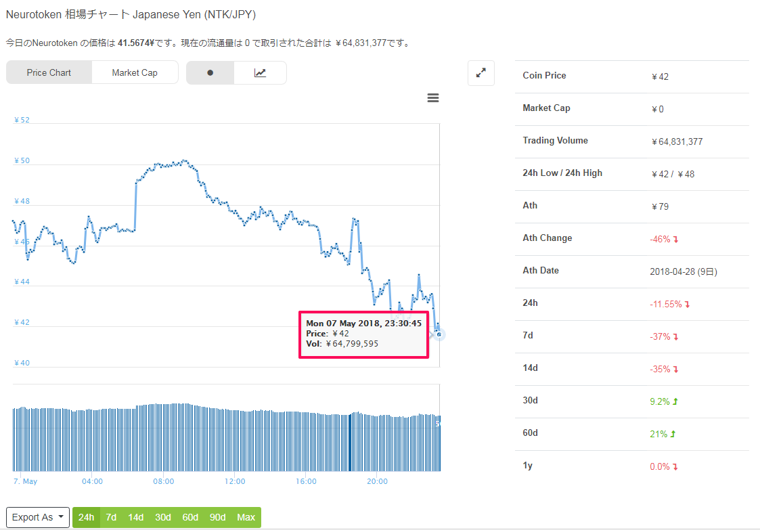This screenshot has width=760, height=530.
Task: Click the latest price point marker on chart
Action: [439, 334]
